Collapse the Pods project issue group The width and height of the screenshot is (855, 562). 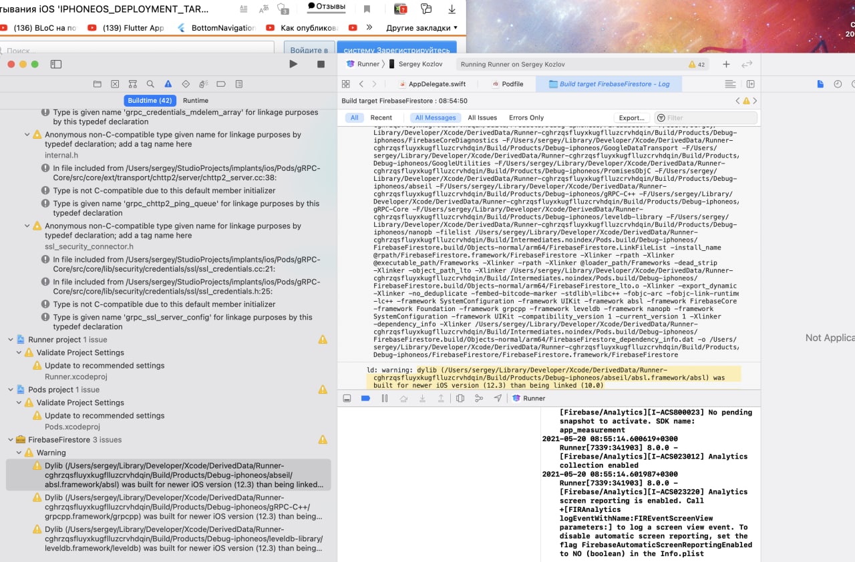click(11, 390)
